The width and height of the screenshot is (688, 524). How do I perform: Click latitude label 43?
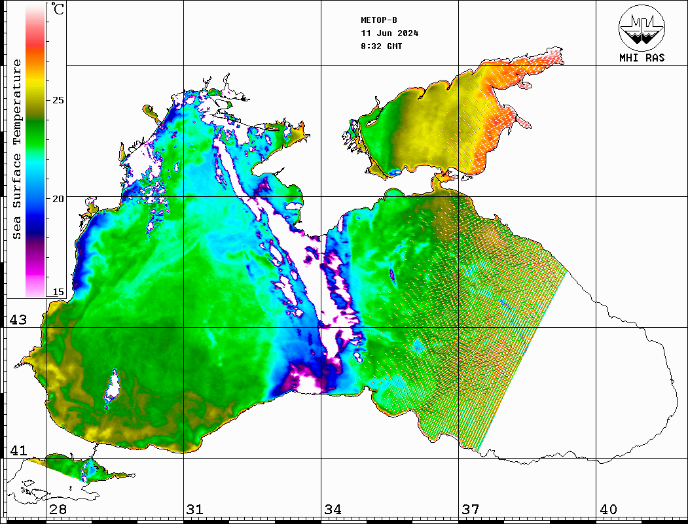(18, 320)
